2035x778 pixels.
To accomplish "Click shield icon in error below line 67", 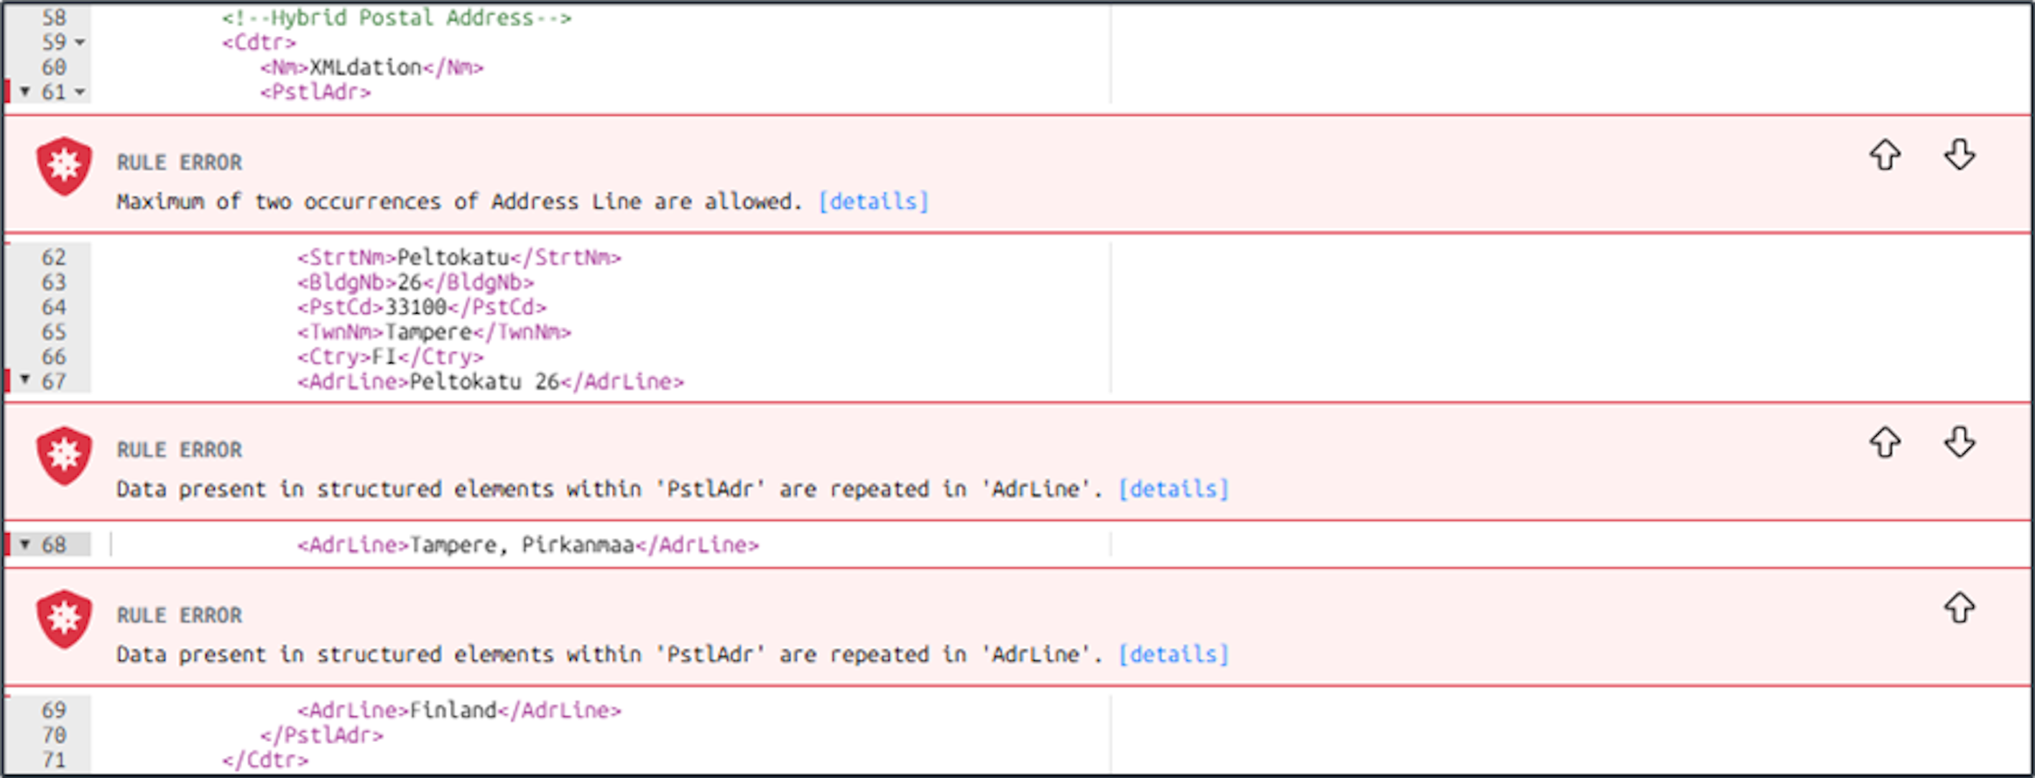I will click(64, 455).
